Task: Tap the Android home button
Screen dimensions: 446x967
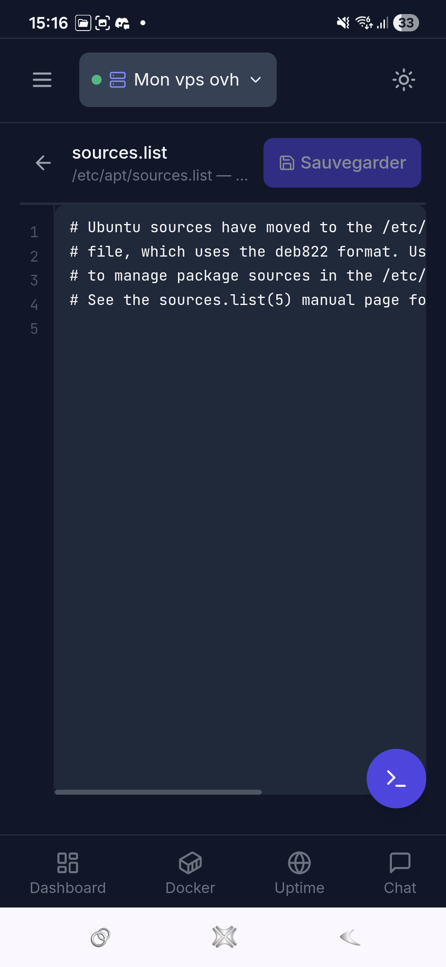Action: click(x=224, y=937)
